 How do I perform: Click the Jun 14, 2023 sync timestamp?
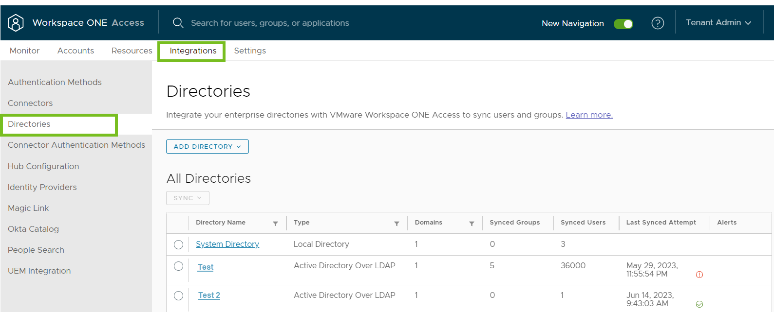[x=650, y=299]
